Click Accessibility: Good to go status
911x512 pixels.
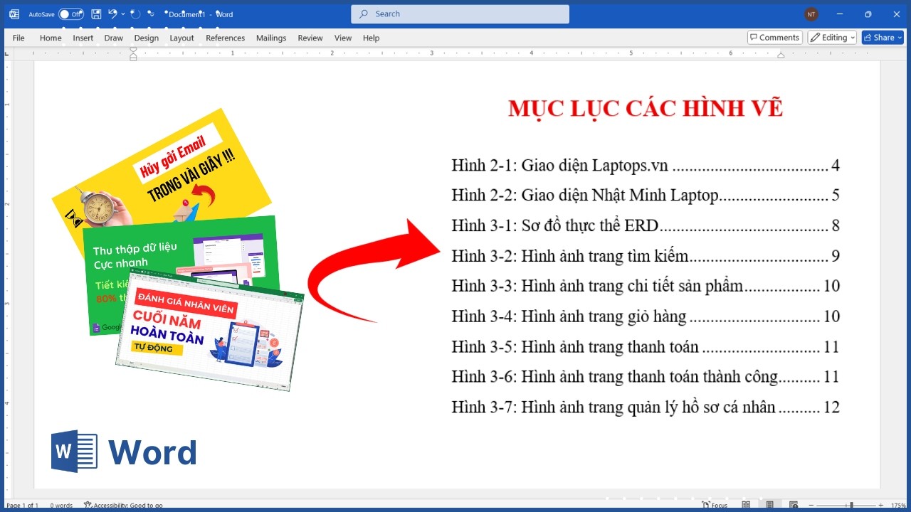(124, 506)
